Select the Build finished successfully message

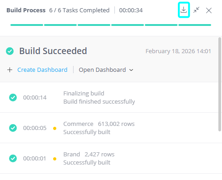99,101
